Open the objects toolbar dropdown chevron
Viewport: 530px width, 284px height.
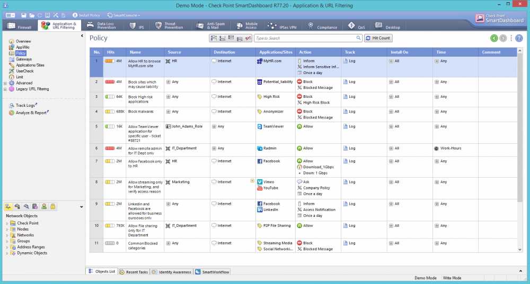(82, 207)
